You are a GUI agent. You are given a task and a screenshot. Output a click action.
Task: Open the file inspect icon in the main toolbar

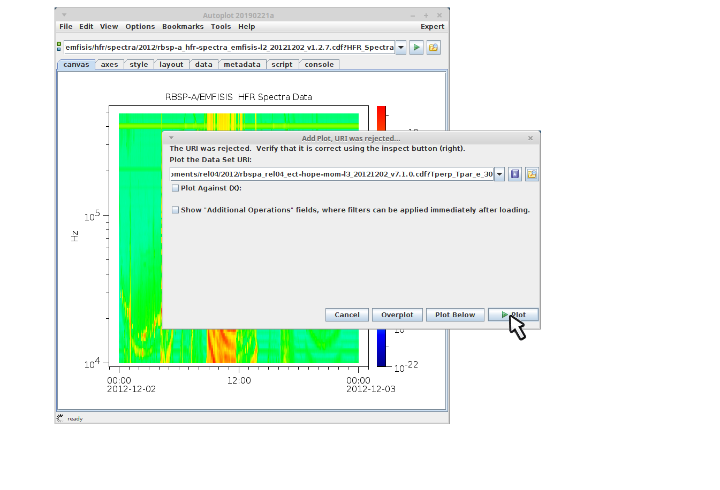[433, 48]
